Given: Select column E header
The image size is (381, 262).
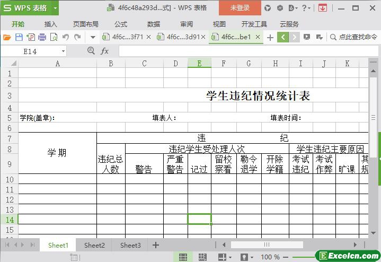Looking at the screenshot, I should click(x=199, y=63).
